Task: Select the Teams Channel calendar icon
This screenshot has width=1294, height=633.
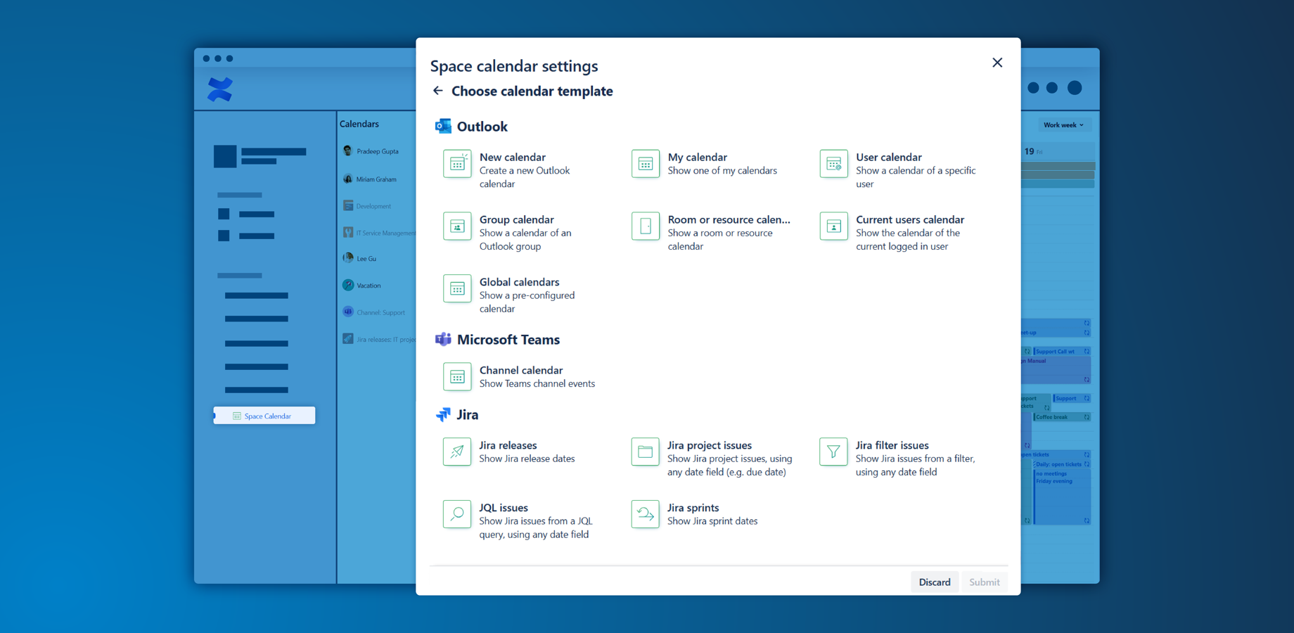Action: tap(457, 377)
